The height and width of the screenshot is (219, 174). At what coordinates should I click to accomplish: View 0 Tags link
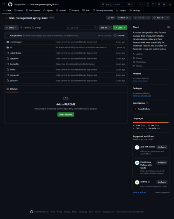click(x=36, y=28)
